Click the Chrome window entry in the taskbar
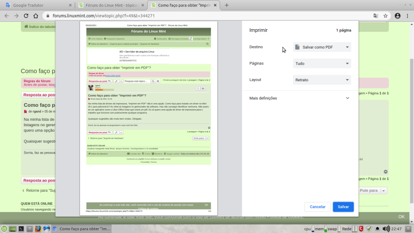 click(x=81, y=229)
